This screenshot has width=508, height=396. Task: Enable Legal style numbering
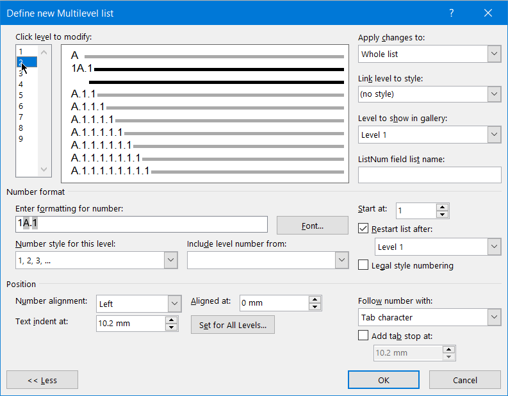click(363, 265)
